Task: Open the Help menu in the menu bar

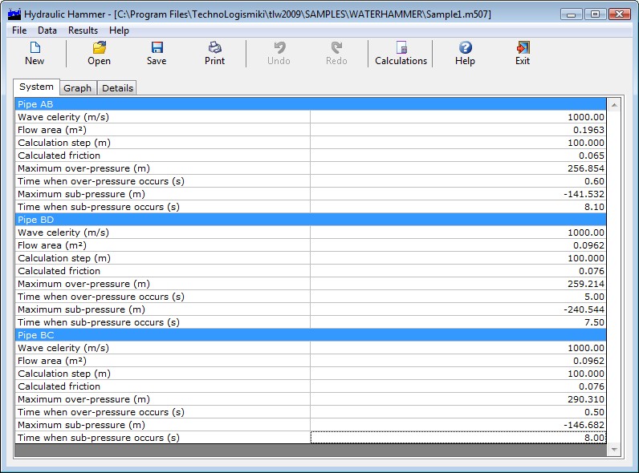Action: [x=119, y=30]
